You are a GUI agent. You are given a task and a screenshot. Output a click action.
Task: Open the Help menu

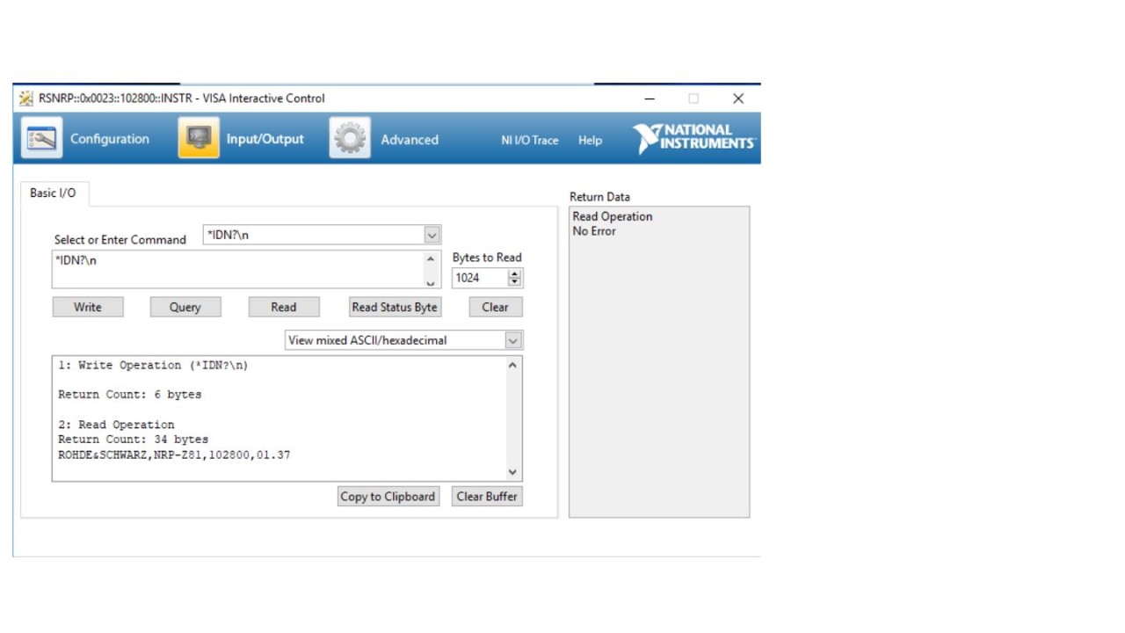[x=590, y=140]
